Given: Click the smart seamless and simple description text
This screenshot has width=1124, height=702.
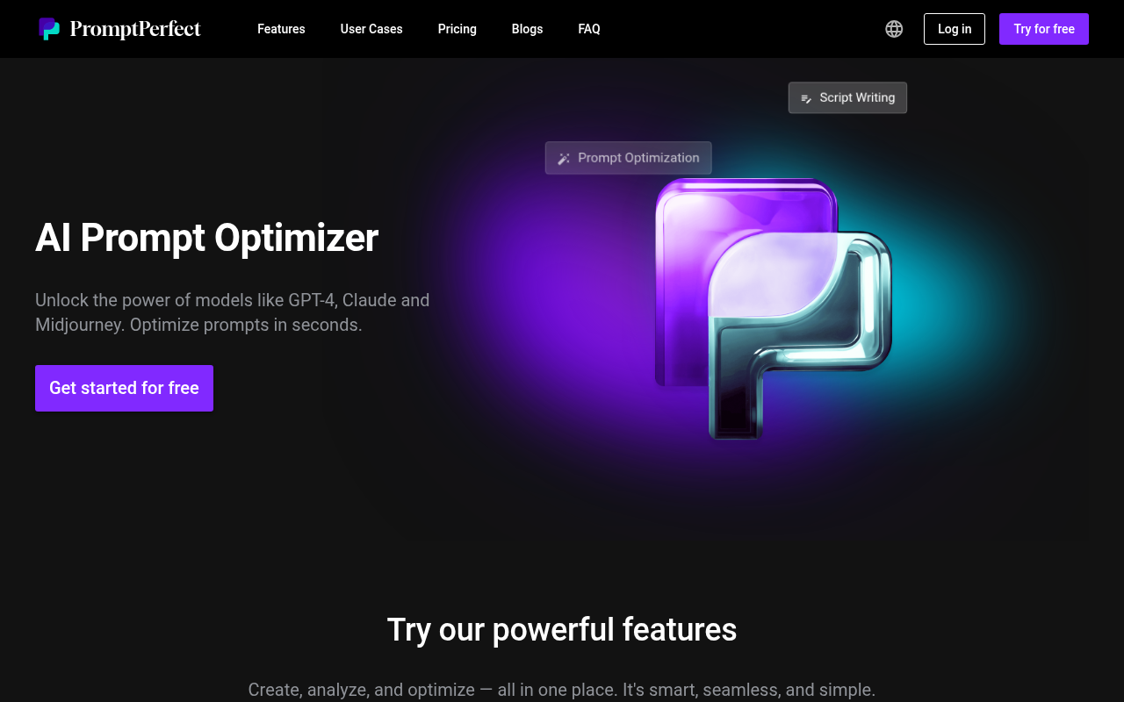Looking at the screenshot, I should pyautogui.click(x=562, y=690).
